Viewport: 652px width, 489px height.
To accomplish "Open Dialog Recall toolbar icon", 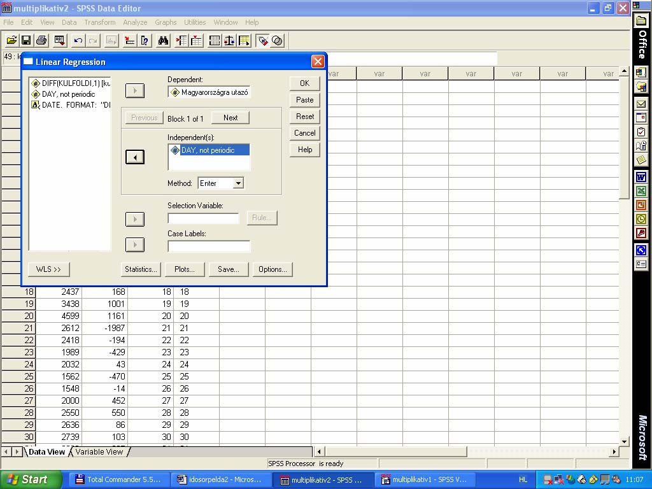I will coord(59,40).
